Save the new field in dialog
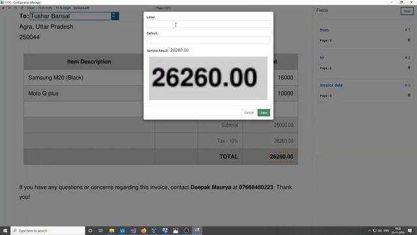417x235 pixels. (x=263, y=113)
